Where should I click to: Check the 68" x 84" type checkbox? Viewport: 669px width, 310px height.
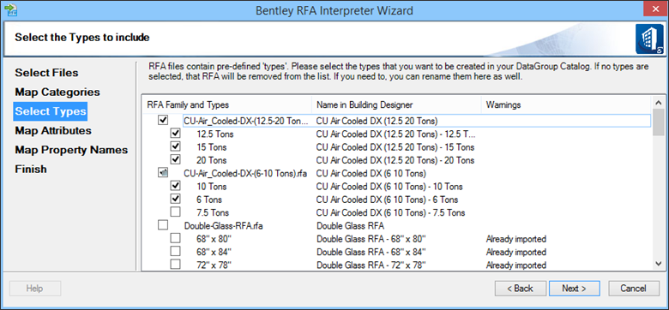(175, 251)
